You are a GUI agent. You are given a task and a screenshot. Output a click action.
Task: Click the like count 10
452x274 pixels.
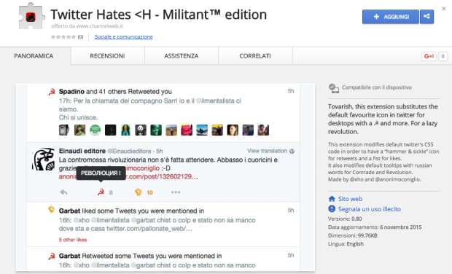[149, 192]
